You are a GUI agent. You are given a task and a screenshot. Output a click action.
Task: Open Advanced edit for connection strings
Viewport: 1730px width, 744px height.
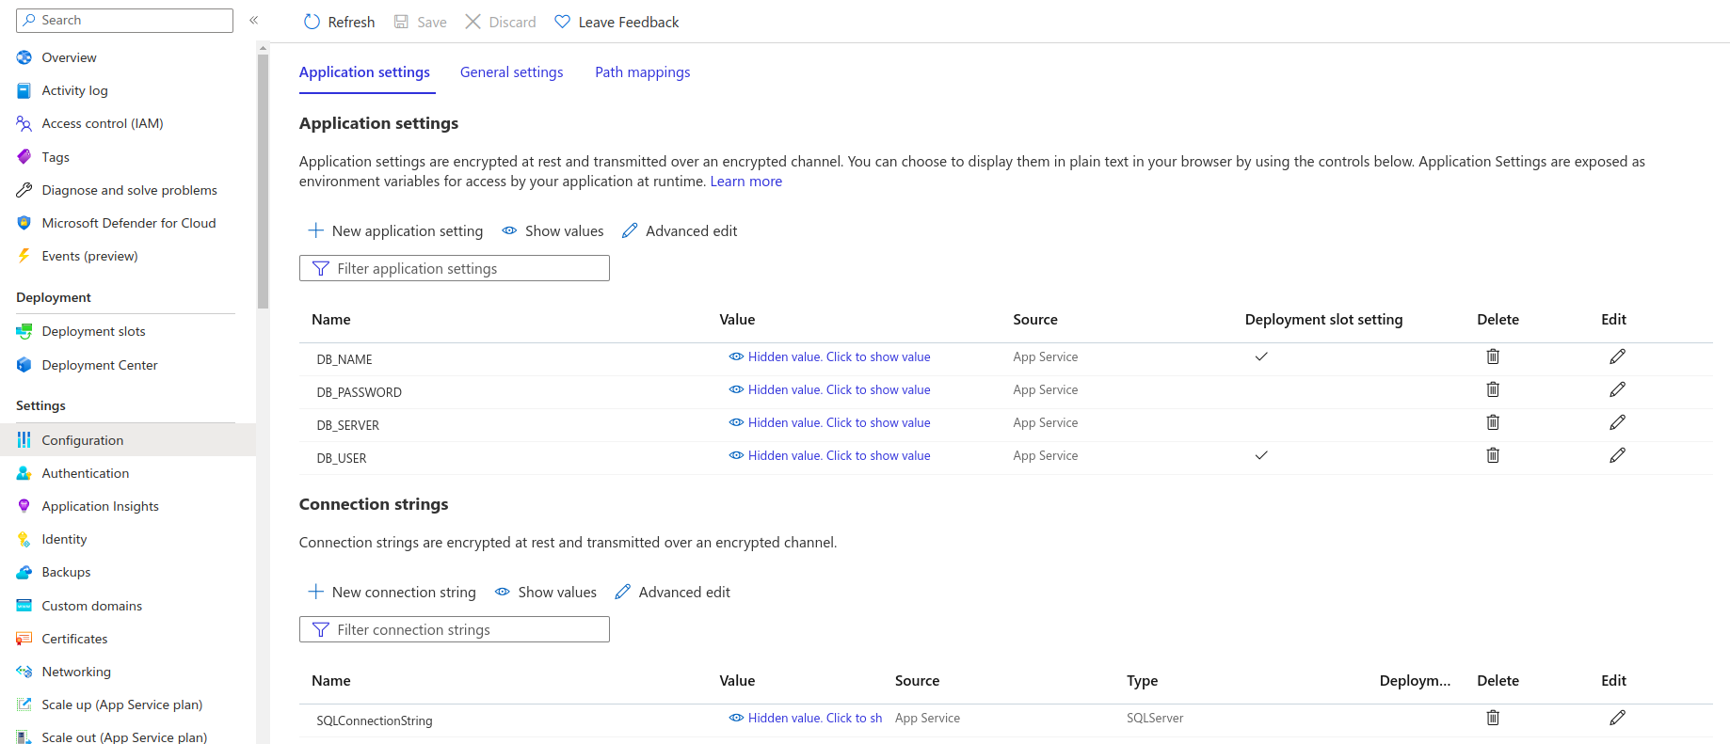tap(673, 593)
